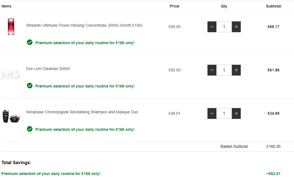Click the Kérastase quantity input field
Viewport: 294px width, 180px height.
pyautogui.click(x=224, y=114)
